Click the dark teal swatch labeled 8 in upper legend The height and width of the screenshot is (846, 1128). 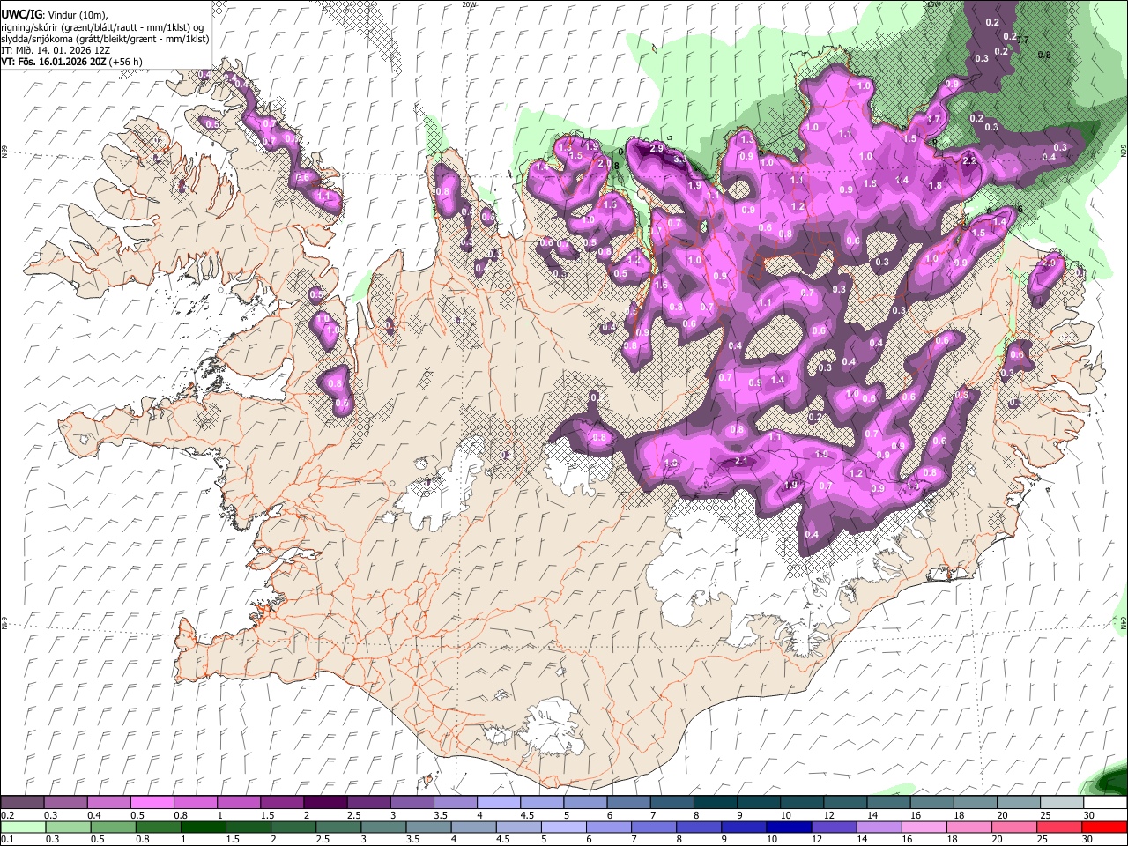715,802
